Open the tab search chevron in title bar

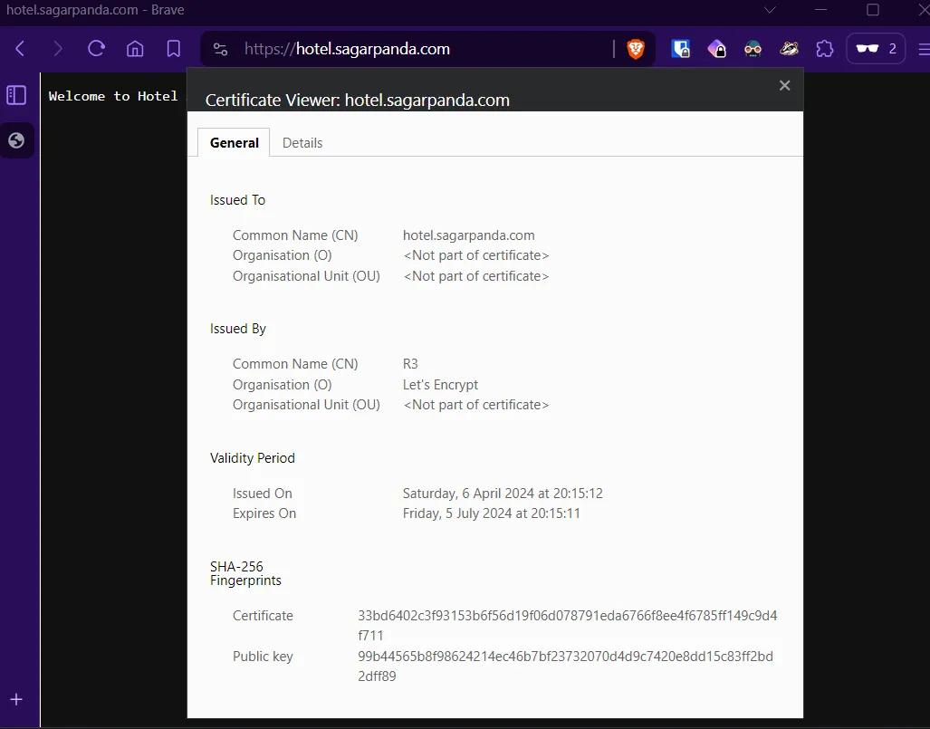click(770, 10)
